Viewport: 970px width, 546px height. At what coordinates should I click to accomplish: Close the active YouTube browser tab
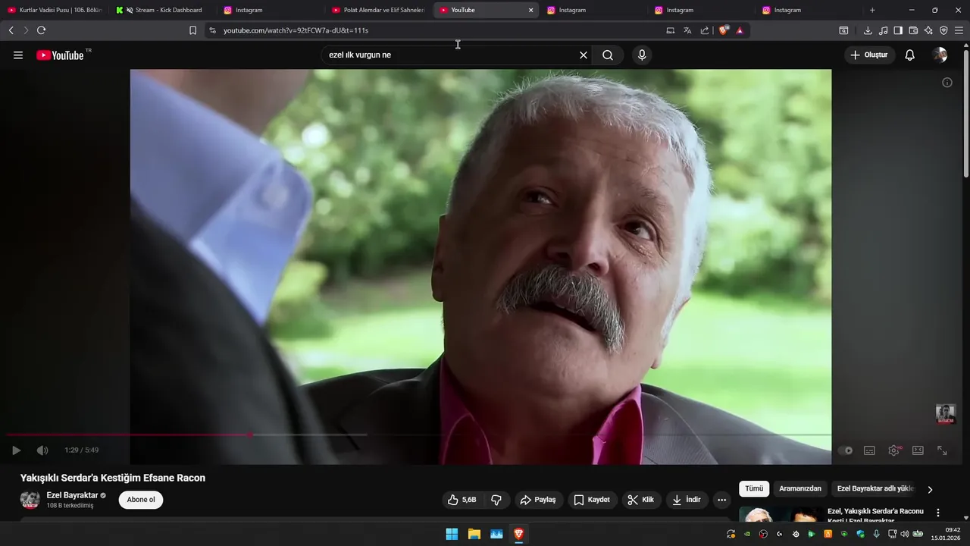point(530,10)
